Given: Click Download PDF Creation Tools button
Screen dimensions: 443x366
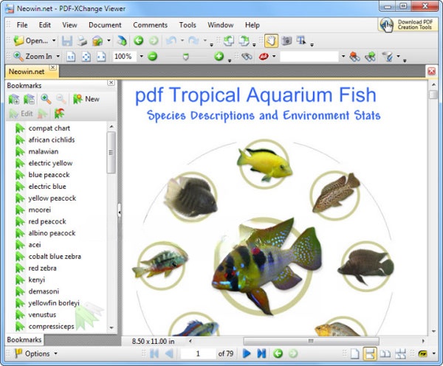Looking at the screenshot, I should pyautogui.click(x=408, y=25).
